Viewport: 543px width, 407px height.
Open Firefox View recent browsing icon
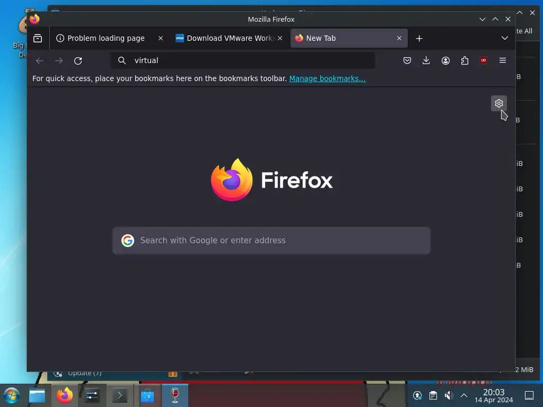38,38
